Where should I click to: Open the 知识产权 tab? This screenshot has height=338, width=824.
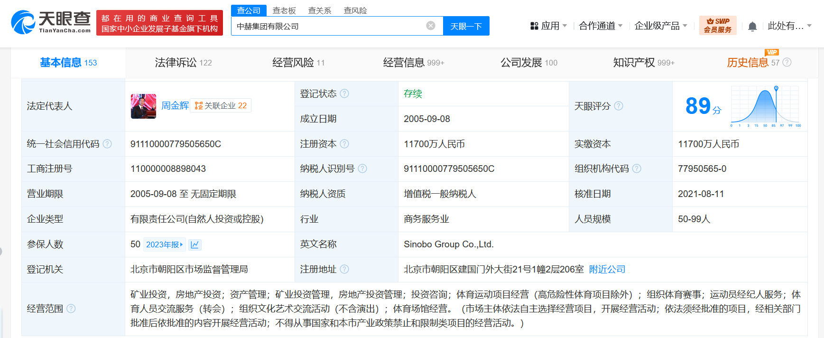644,63
